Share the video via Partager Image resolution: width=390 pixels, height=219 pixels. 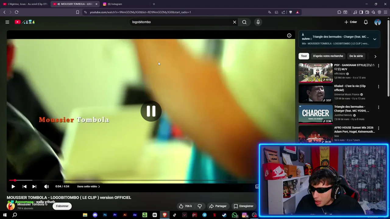(218, 206)
